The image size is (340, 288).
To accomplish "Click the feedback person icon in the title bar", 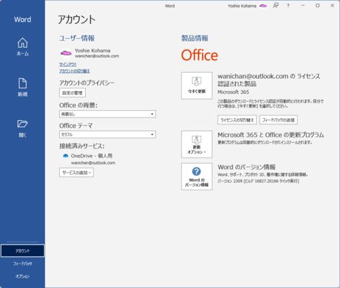I will 275,5.
